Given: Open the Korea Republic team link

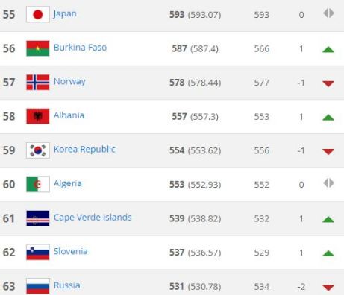Looking at the screenshot, I should (x=84, y=150).
